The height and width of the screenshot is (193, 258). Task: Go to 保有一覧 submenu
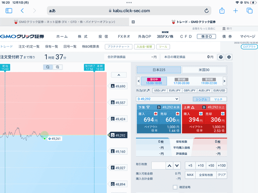[52, 46]
